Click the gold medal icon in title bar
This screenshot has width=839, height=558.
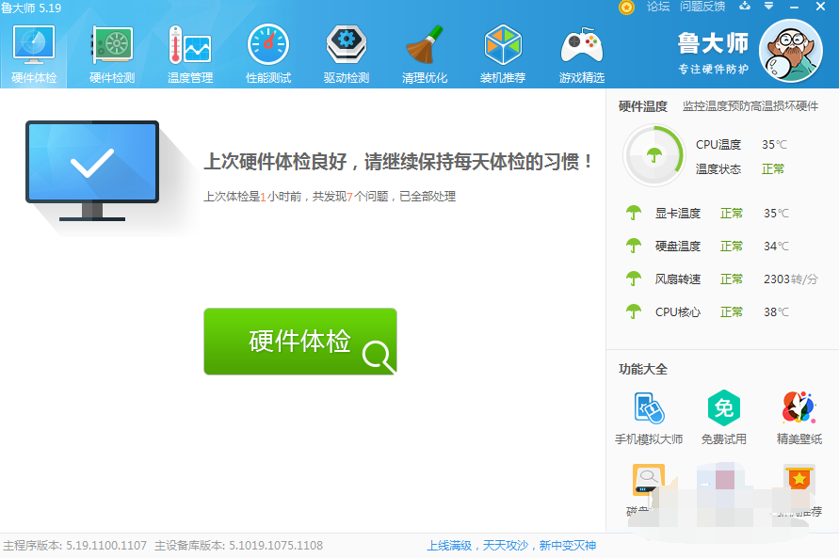pos(627,7)
